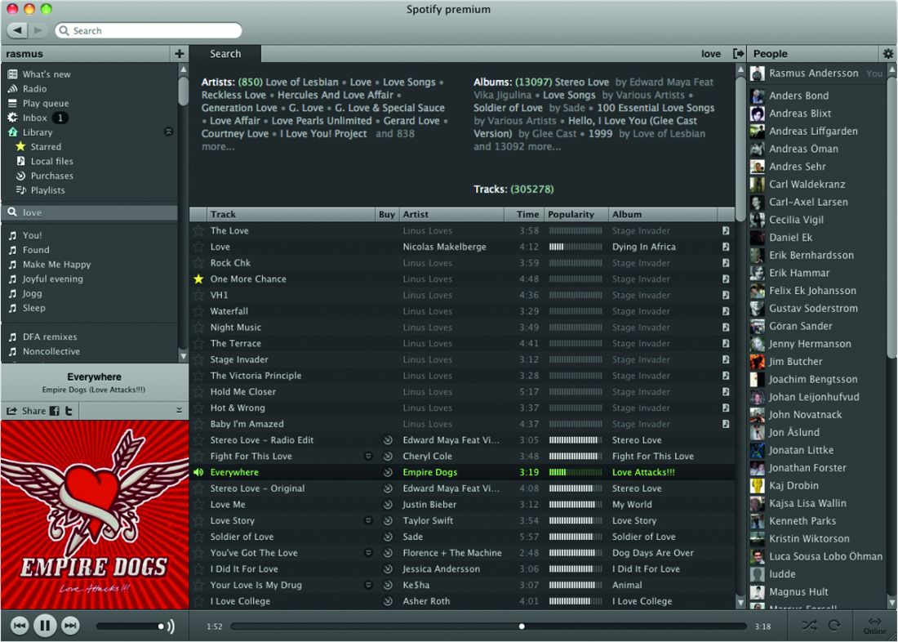Viewport: 898px width, 642px height.
Task: Open the Radio section
Action: click(34, 89)
